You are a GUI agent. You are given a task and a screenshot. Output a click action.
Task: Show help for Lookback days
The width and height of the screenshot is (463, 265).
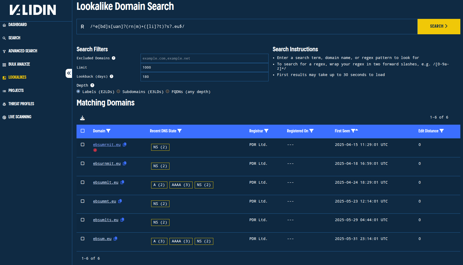click(x=112, y=76)
